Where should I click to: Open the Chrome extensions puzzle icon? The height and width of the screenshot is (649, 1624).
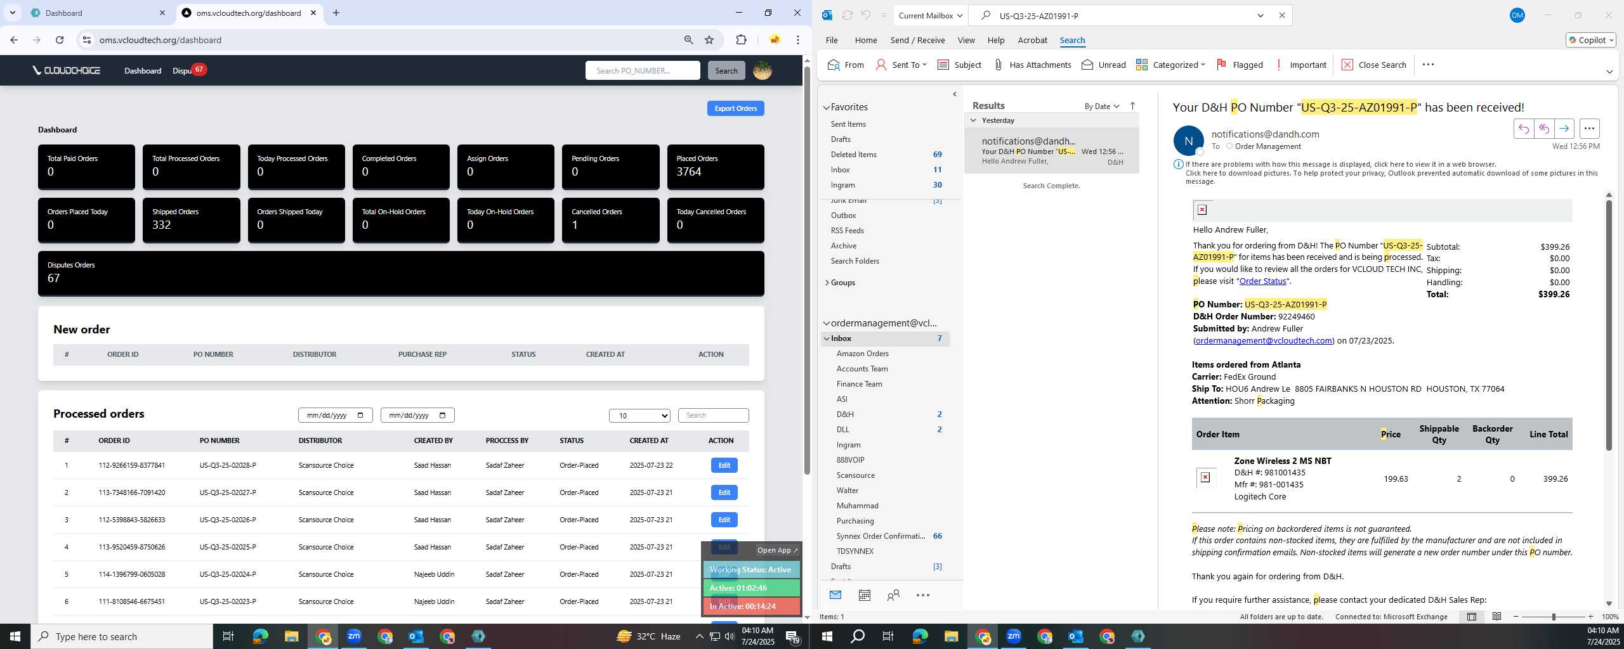pos(741,40)
